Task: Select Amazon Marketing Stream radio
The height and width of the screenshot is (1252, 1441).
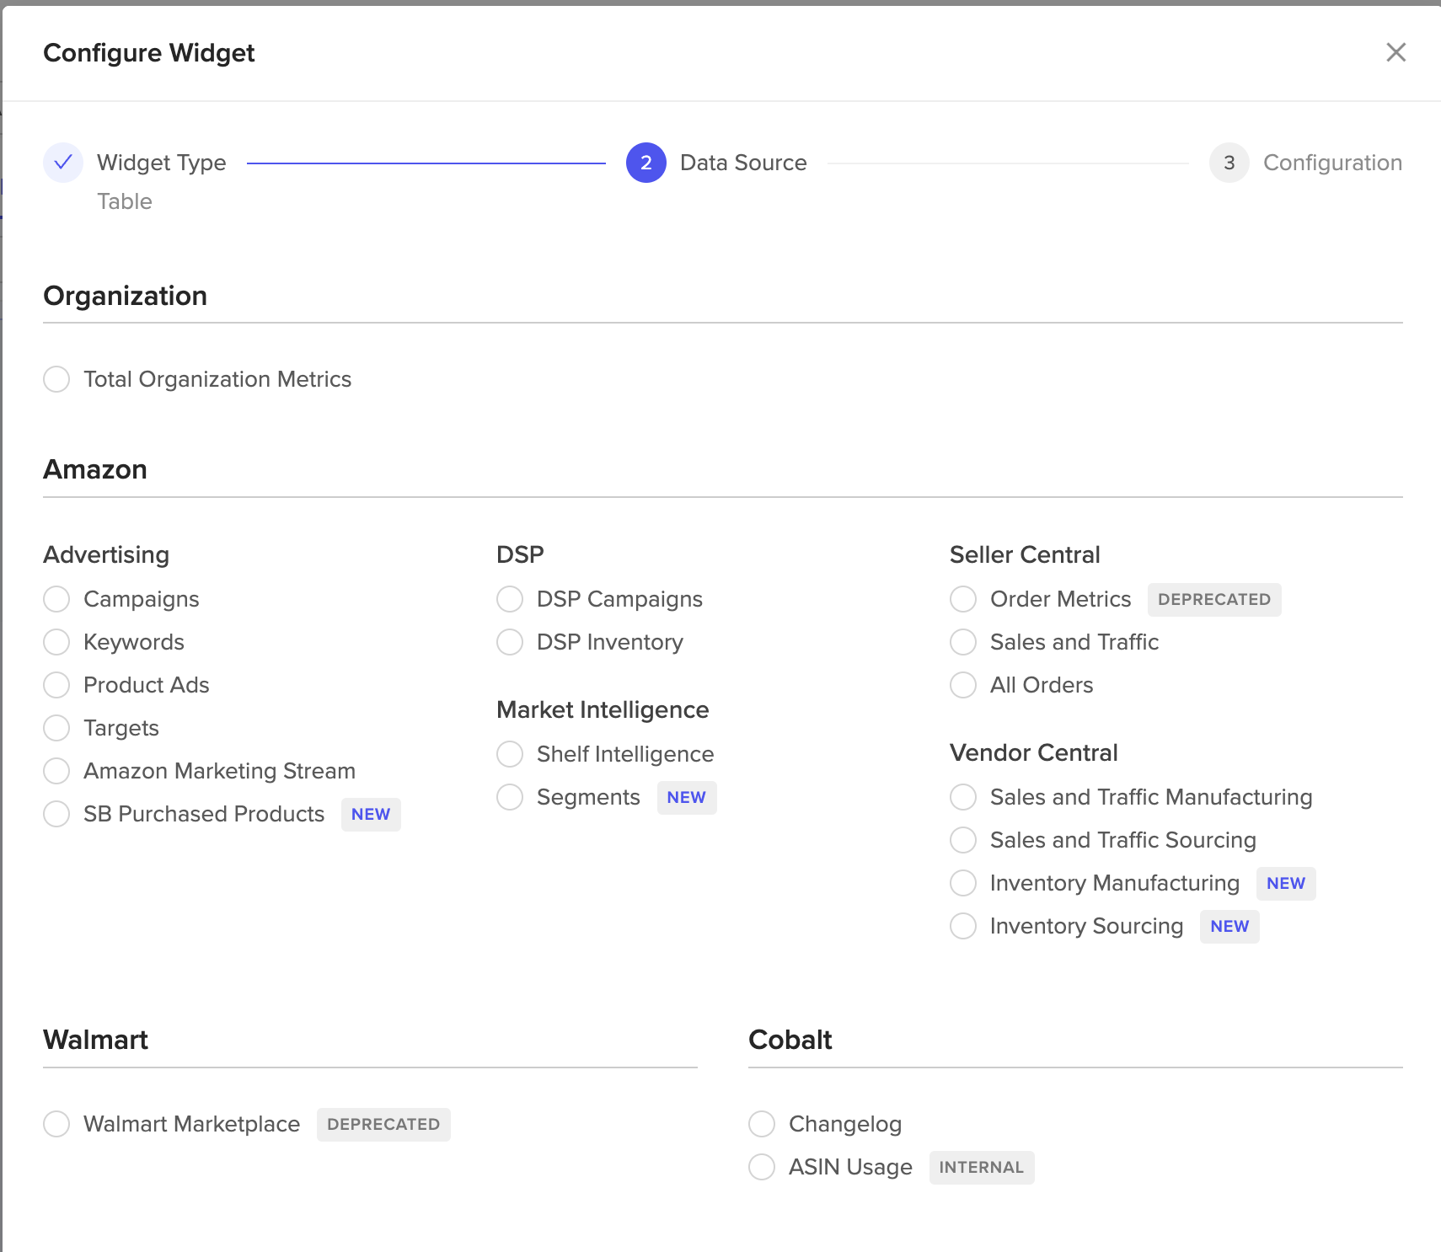Action: [56, 771]
